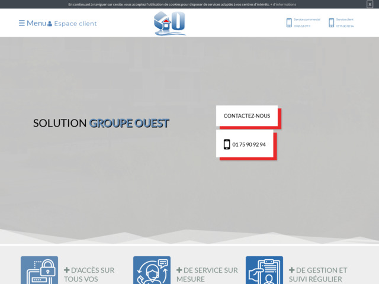Call Service client number in header

tap(345, 26)
